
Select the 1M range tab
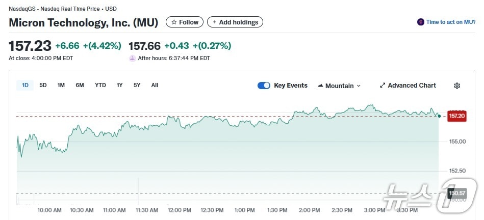[x=61, y=85]
